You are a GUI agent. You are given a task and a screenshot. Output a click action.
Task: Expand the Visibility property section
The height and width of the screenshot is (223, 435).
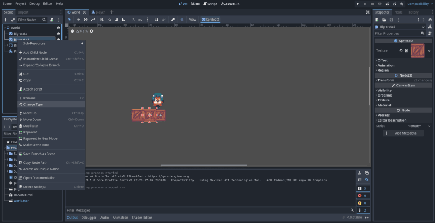tap(403, 90)
